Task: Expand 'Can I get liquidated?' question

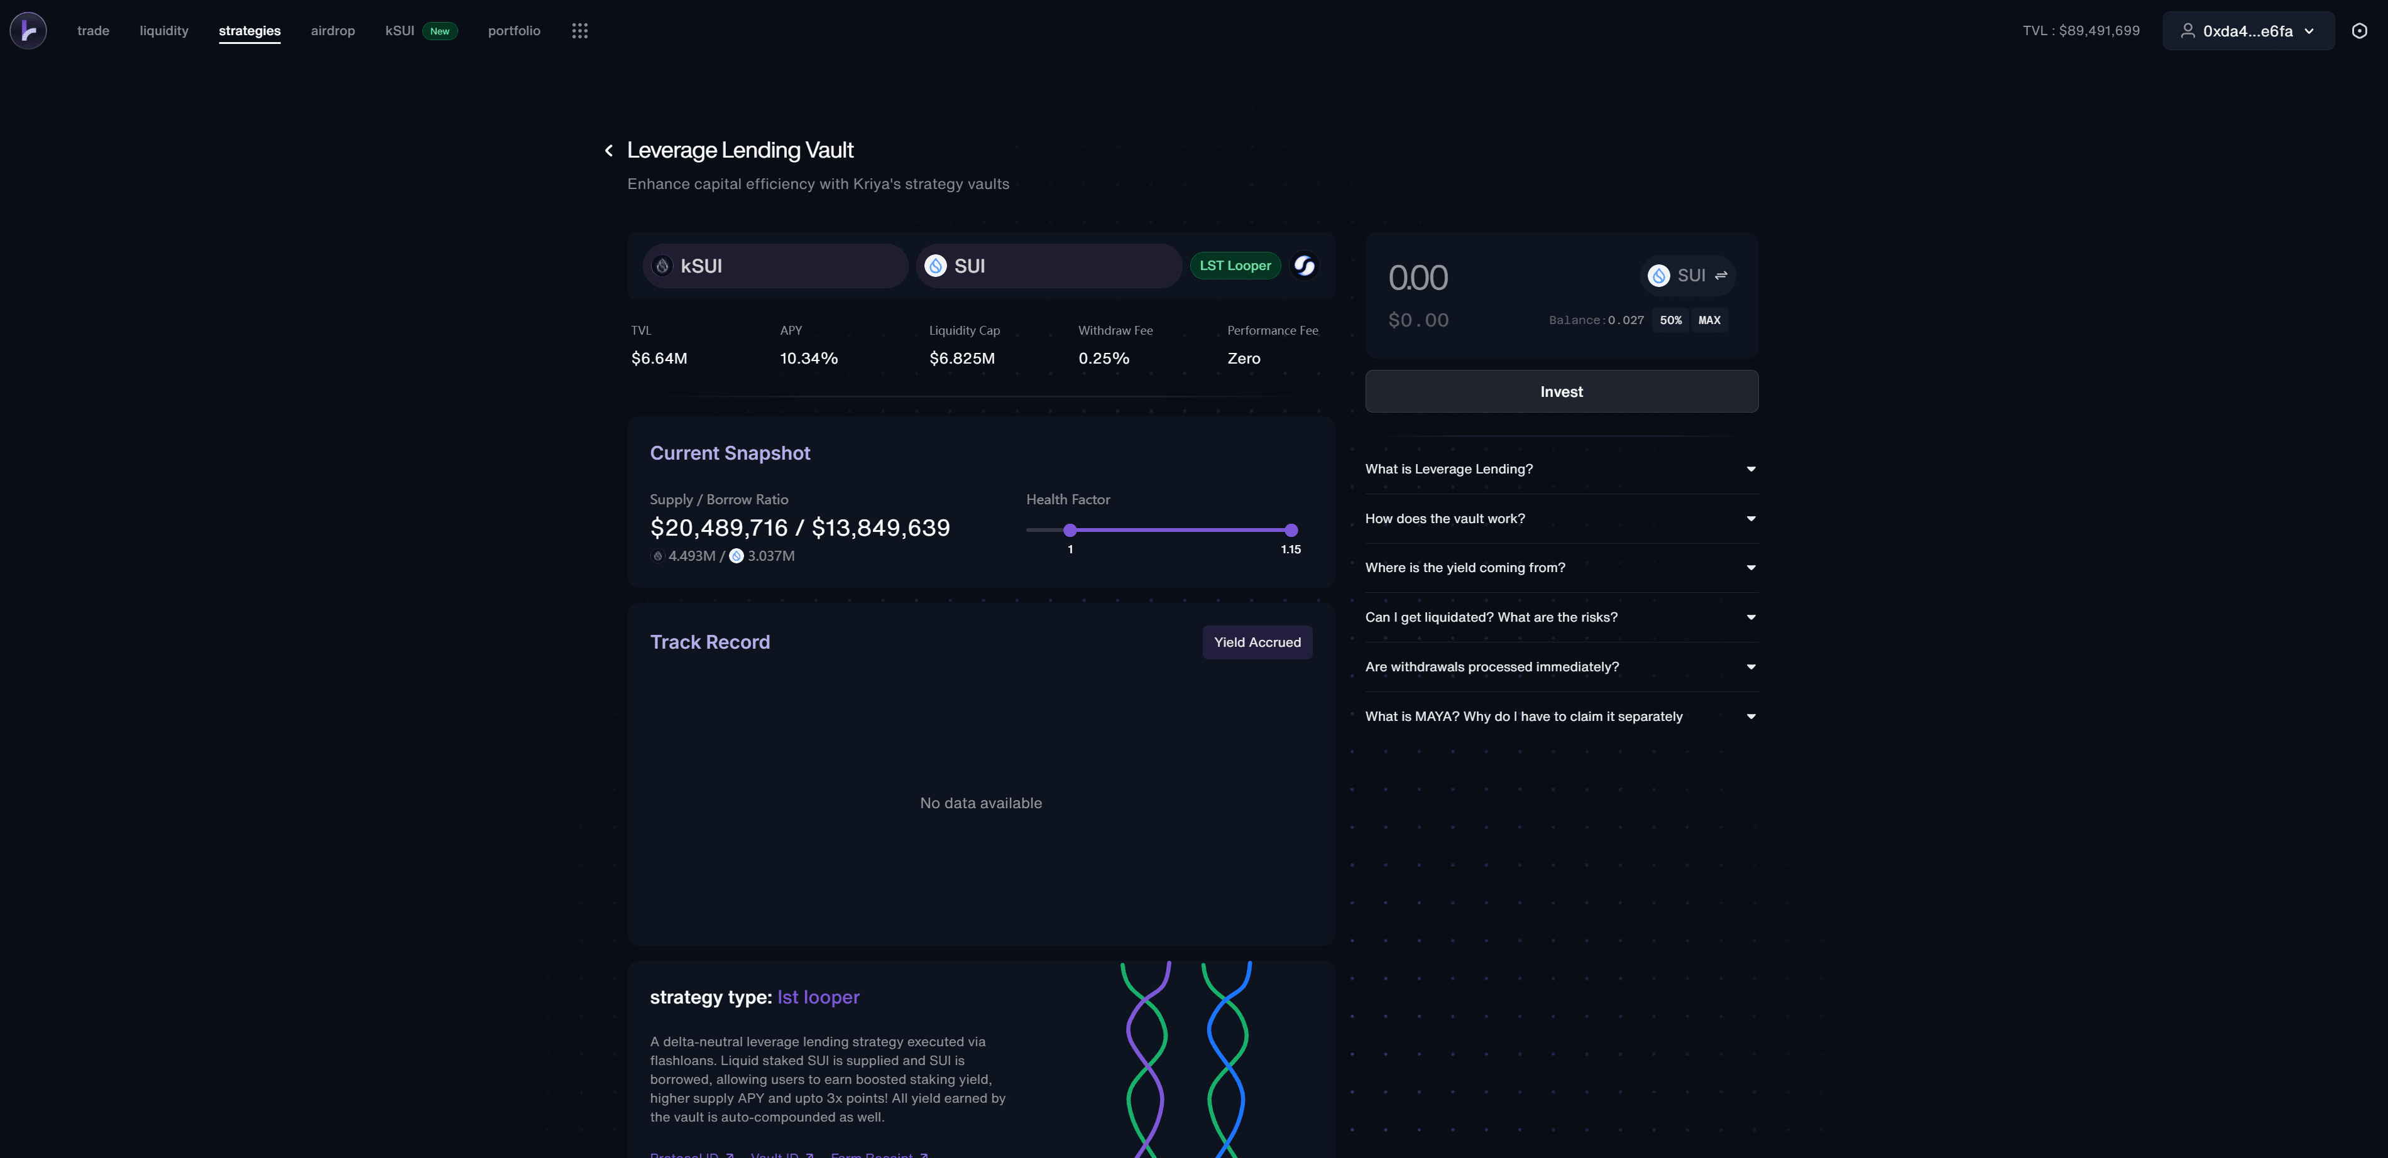Action: [x=1561, y=617]
